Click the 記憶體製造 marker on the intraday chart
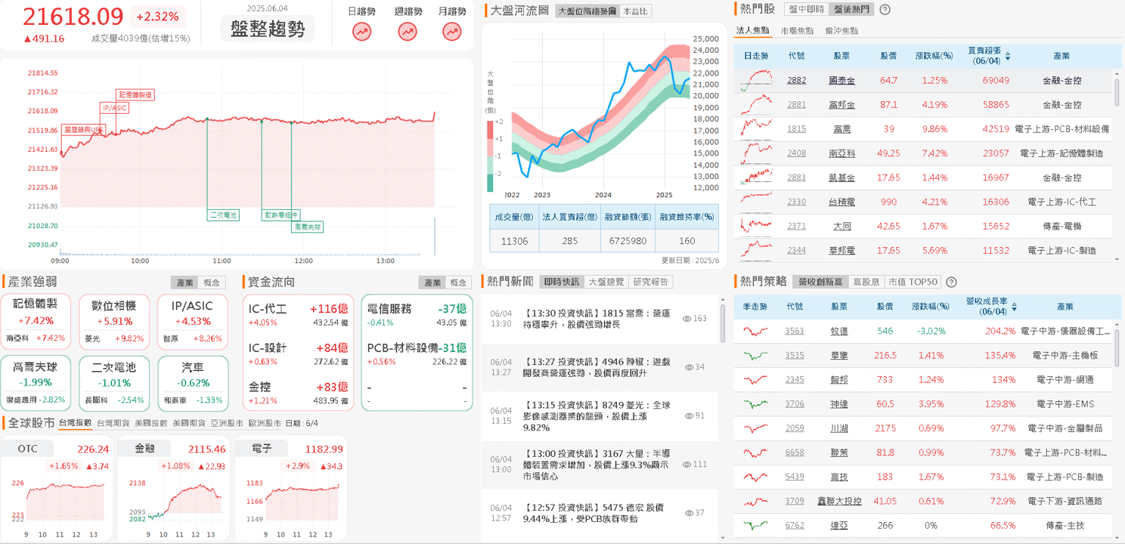This screenshot has width=1125, height=544. [135, 94]
